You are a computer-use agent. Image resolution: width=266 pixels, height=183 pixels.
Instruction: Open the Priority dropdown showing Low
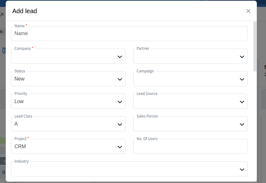pyautogui.click(x=68, y=102)
